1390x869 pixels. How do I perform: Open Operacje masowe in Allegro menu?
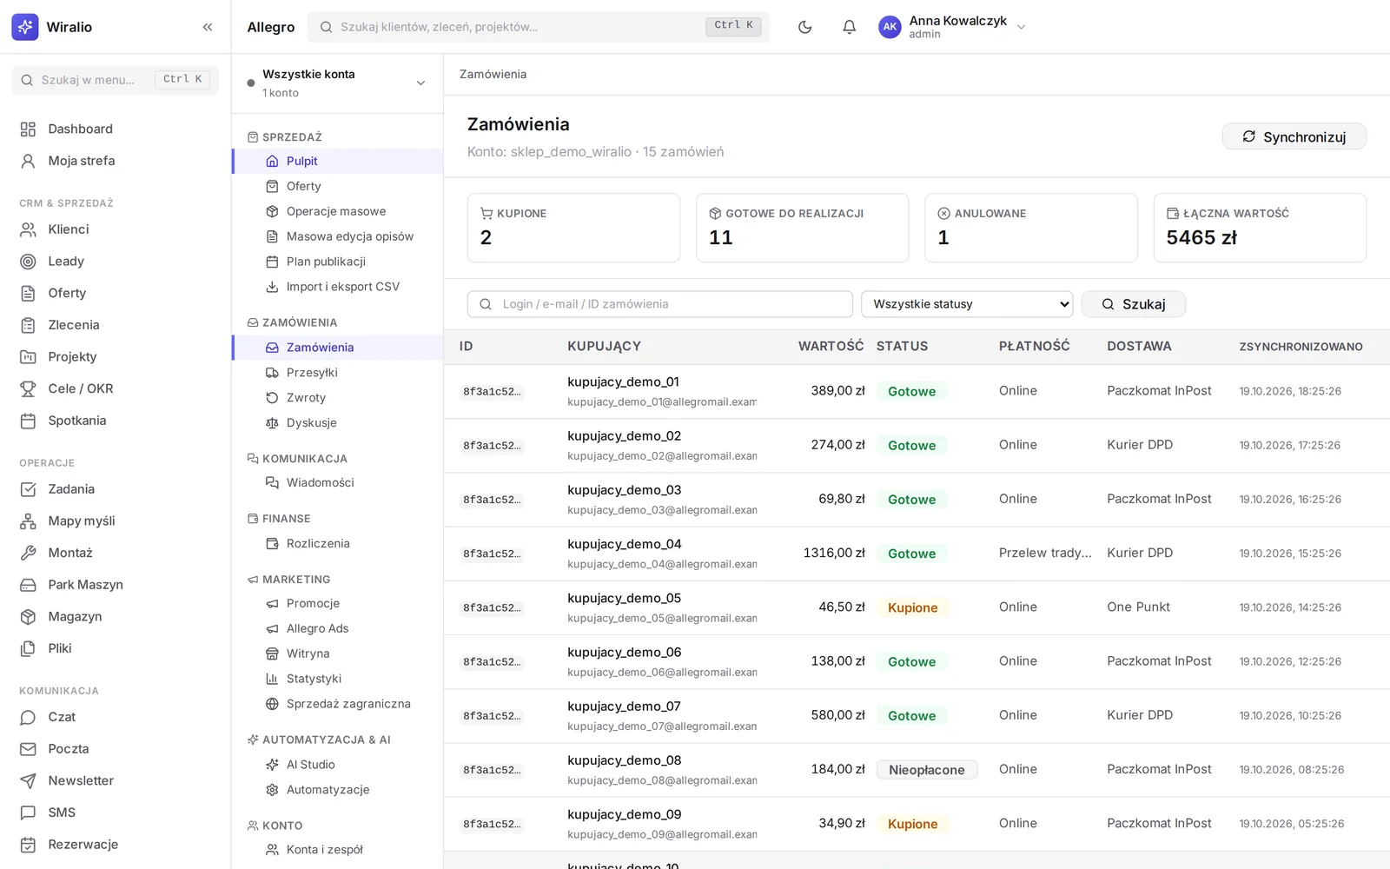[338, 211]
